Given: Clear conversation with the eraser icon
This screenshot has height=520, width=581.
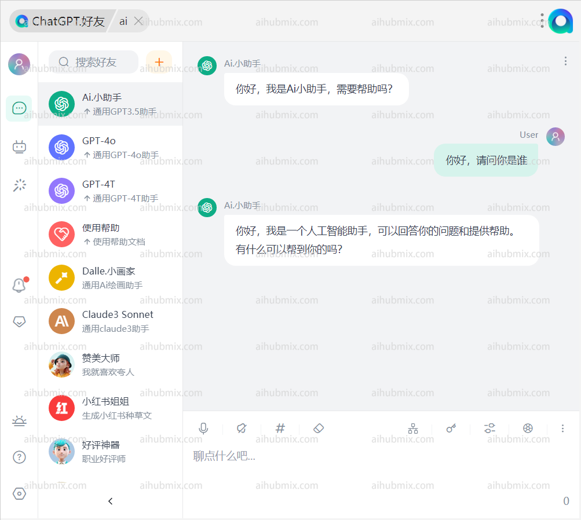Looking at the screenshot, I should point(319,429).
